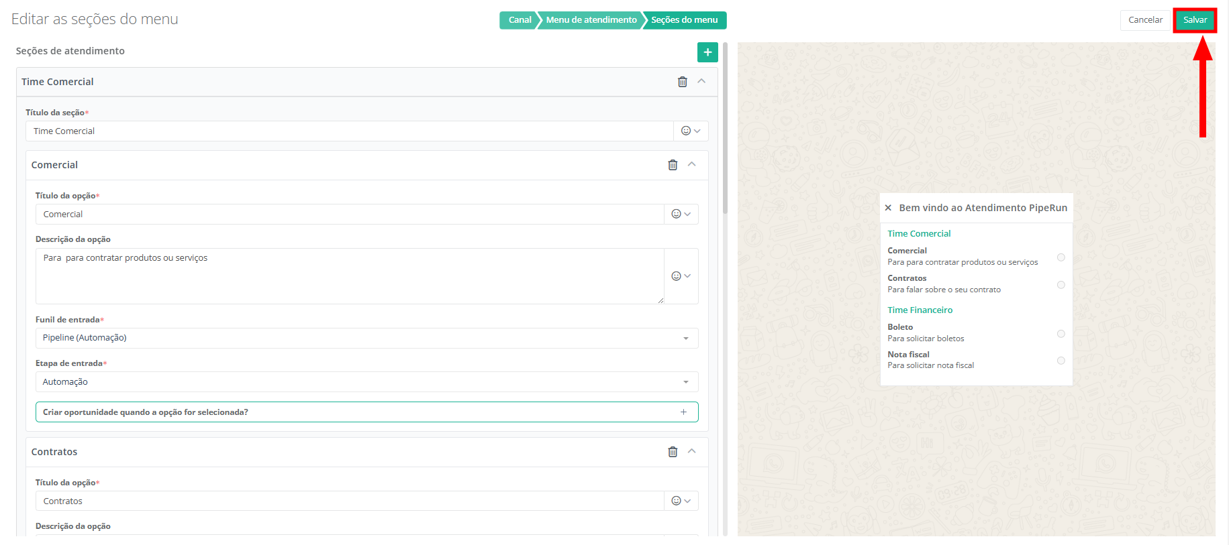Go to the Canal step
Viewport: 1229px width, 545px height.
[x=519, y=20]
